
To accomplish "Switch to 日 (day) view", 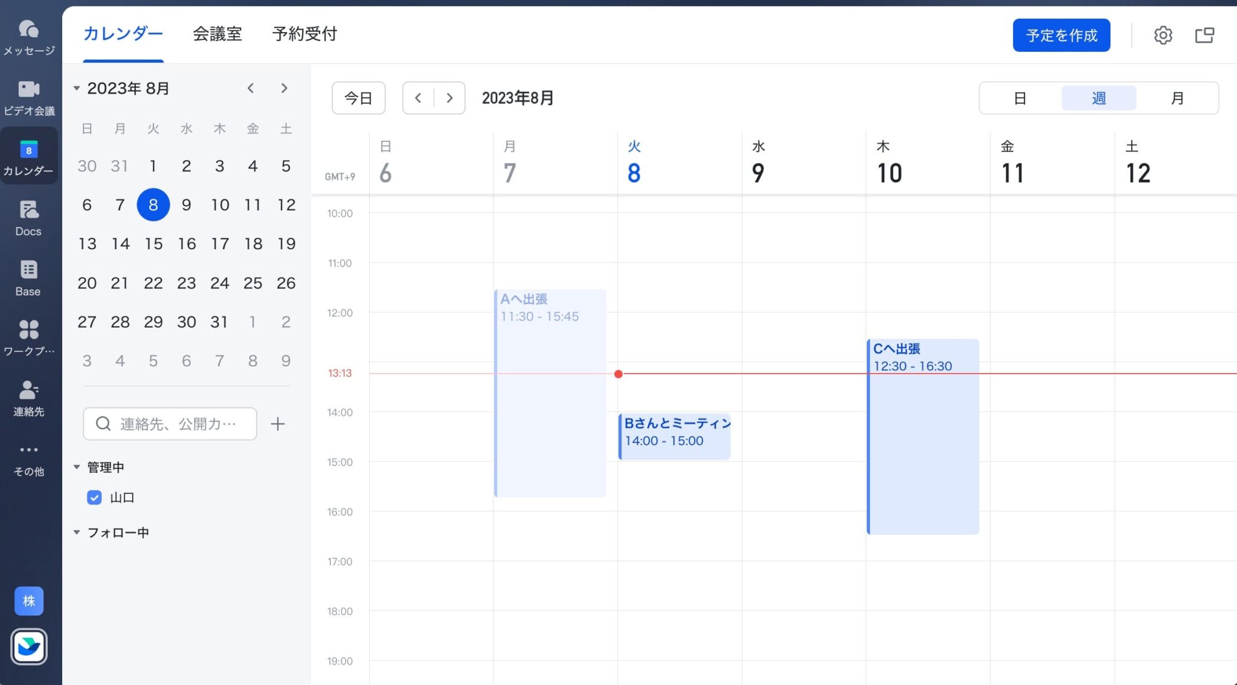I will [x=1020, y=98].
